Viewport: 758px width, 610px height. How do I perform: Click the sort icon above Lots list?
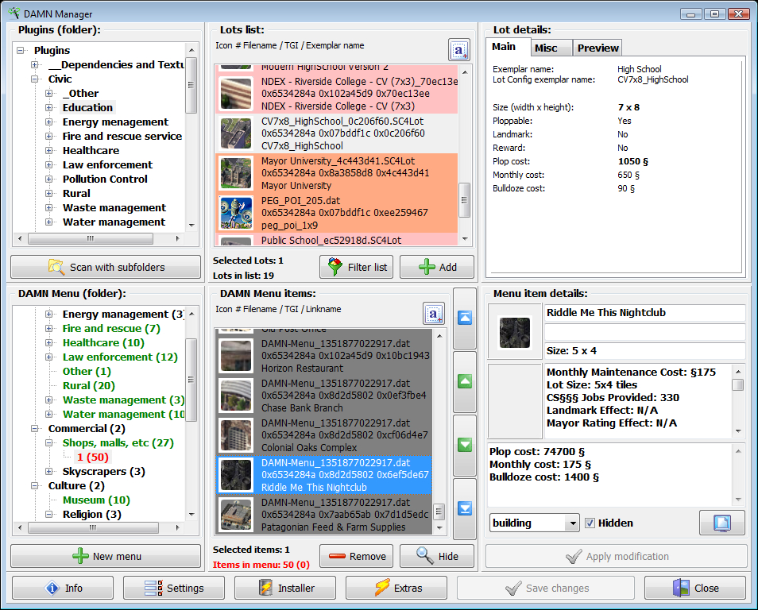[459, 50]
